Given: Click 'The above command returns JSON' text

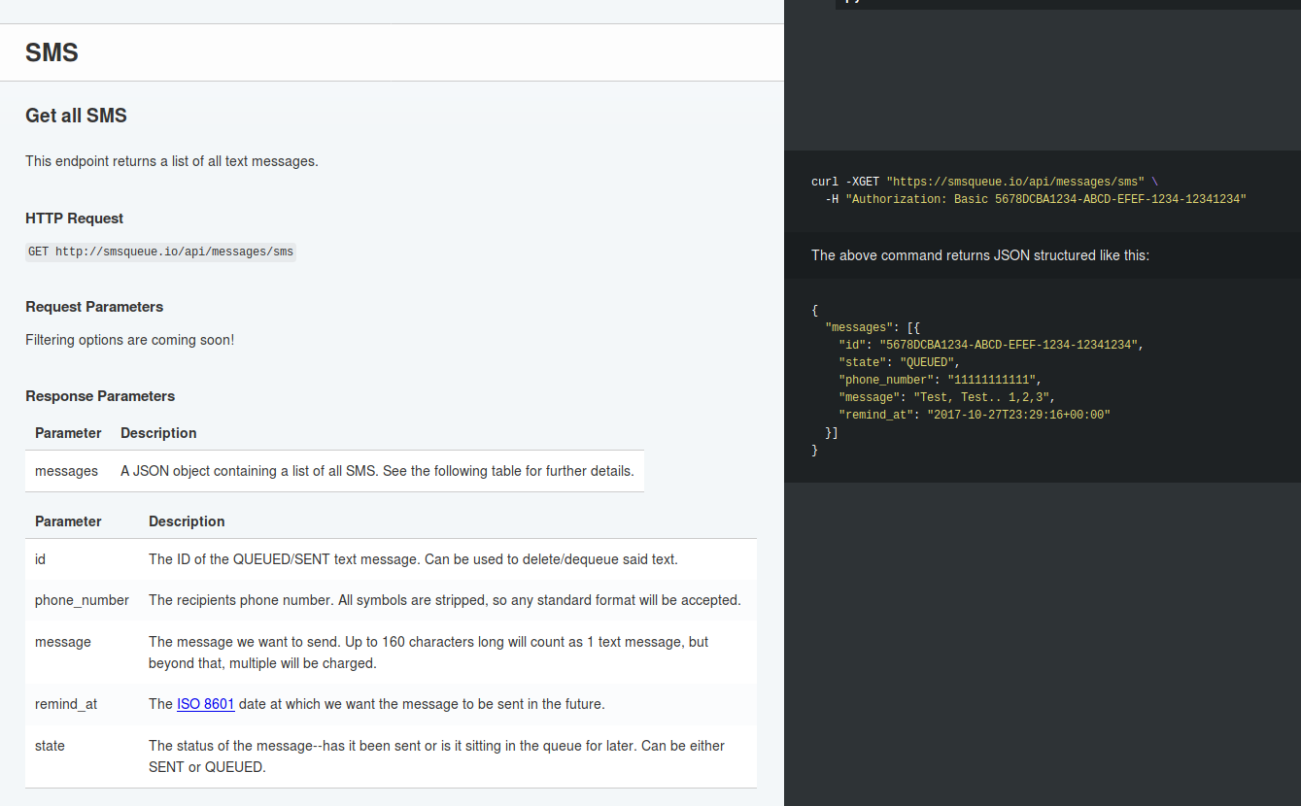Looking at the screenshot, I should [x=979, y=255].
